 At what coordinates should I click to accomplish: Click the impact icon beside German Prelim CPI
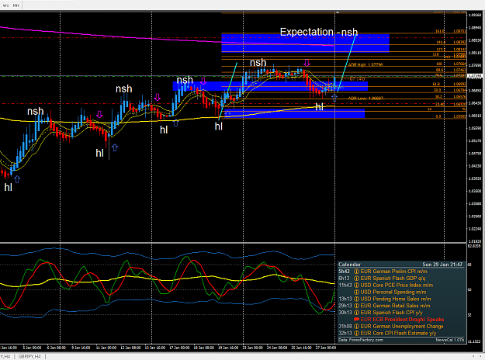click(x=356, y=272)
